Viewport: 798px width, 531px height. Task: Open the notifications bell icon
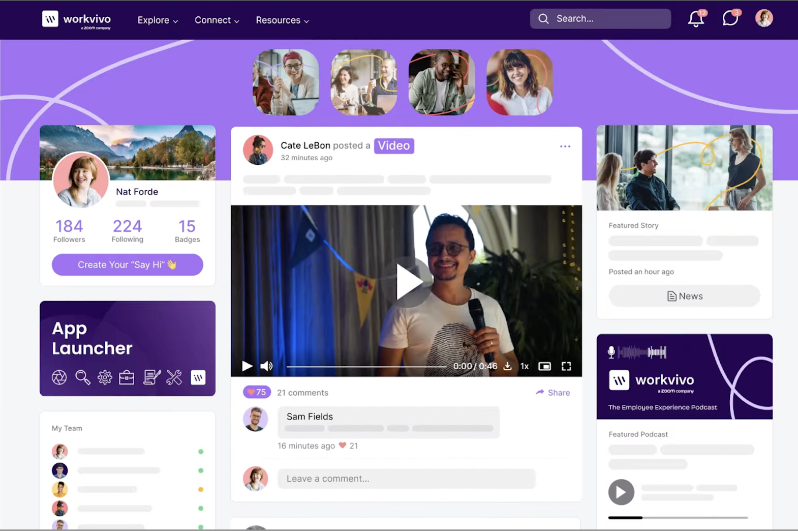pos(695,19)
